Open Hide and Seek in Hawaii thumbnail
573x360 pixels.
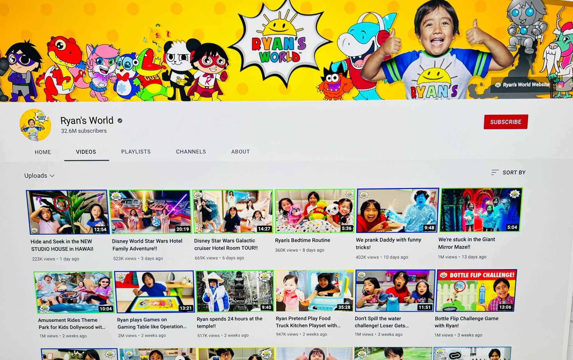[x=68, y=212]
